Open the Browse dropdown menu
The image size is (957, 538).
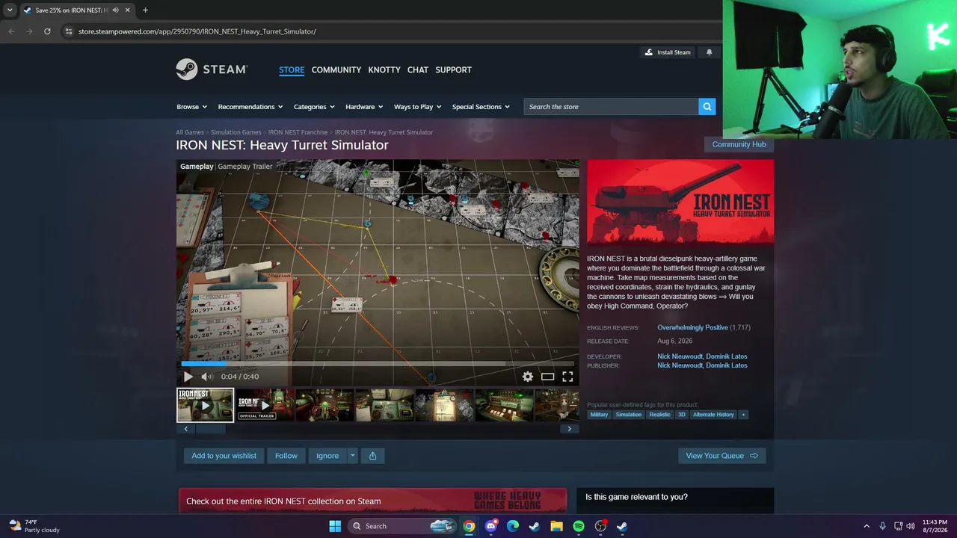(191, 107)
